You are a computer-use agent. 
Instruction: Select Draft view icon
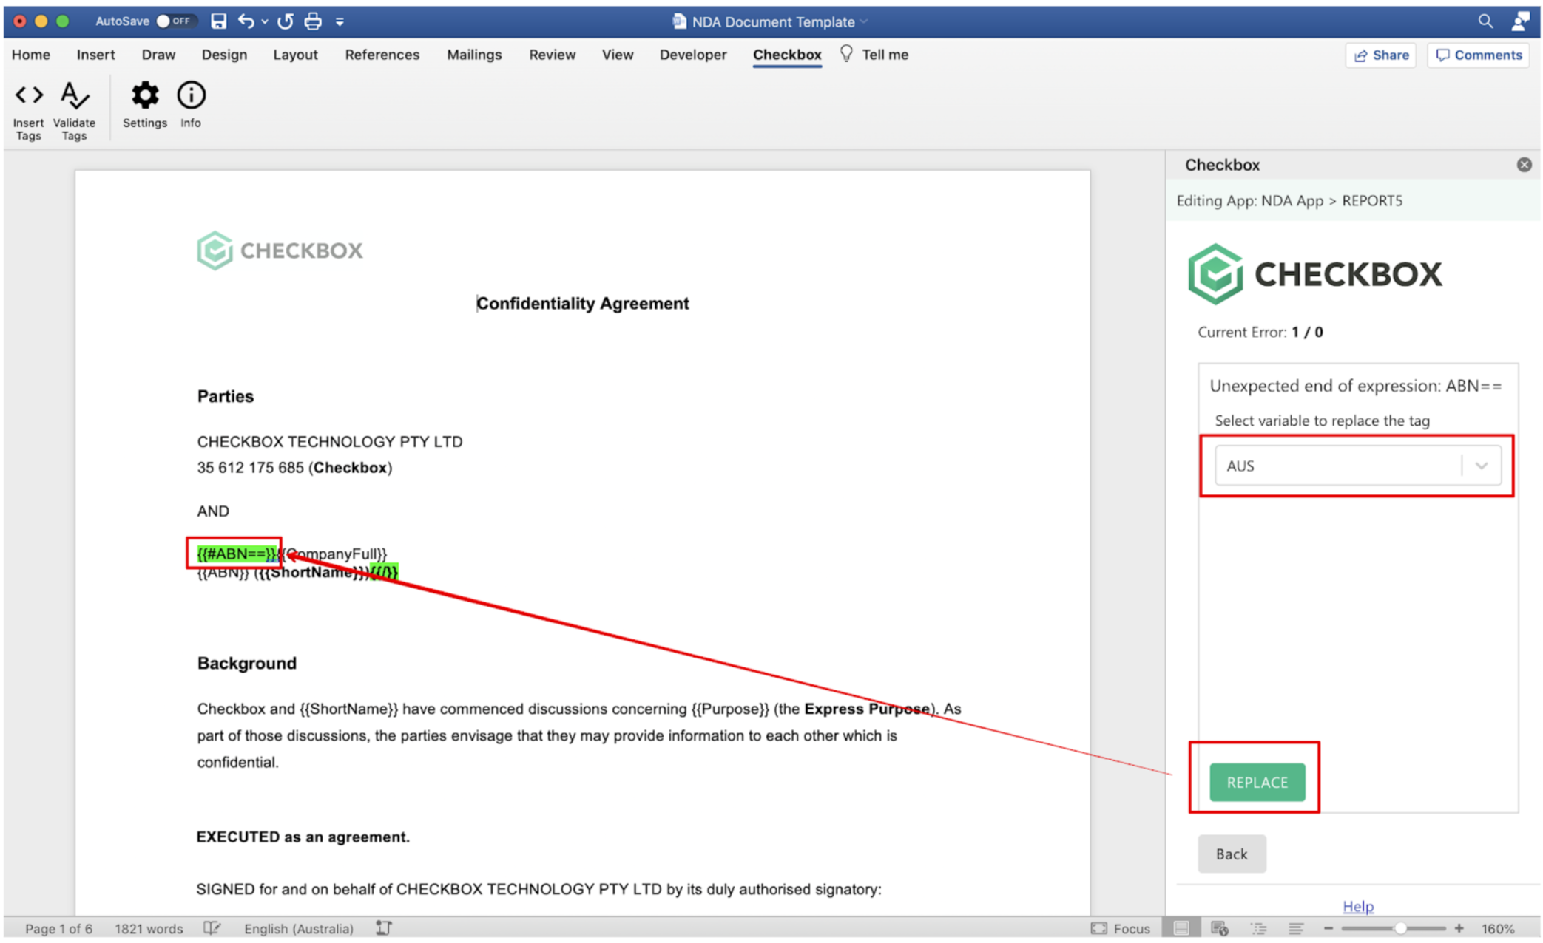[x=1296, y=928]
